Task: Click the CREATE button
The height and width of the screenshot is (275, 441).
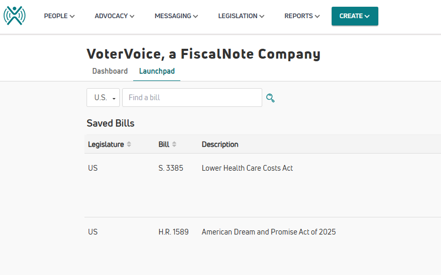Action: 354,16
